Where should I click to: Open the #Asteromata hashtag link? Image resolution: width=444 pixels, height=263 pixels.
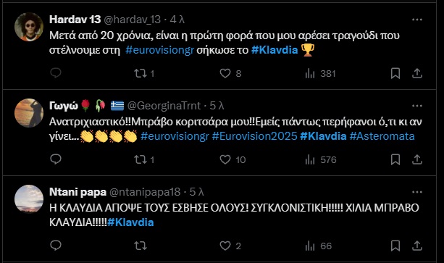click(x=382, y=136)
